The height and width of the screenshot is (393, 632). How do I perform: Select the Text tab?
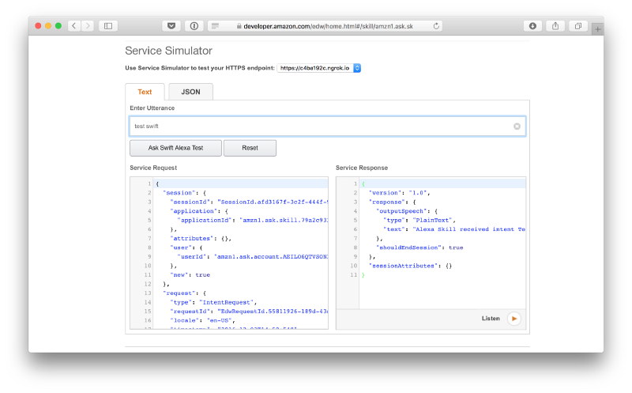click(x=145, y=92)
